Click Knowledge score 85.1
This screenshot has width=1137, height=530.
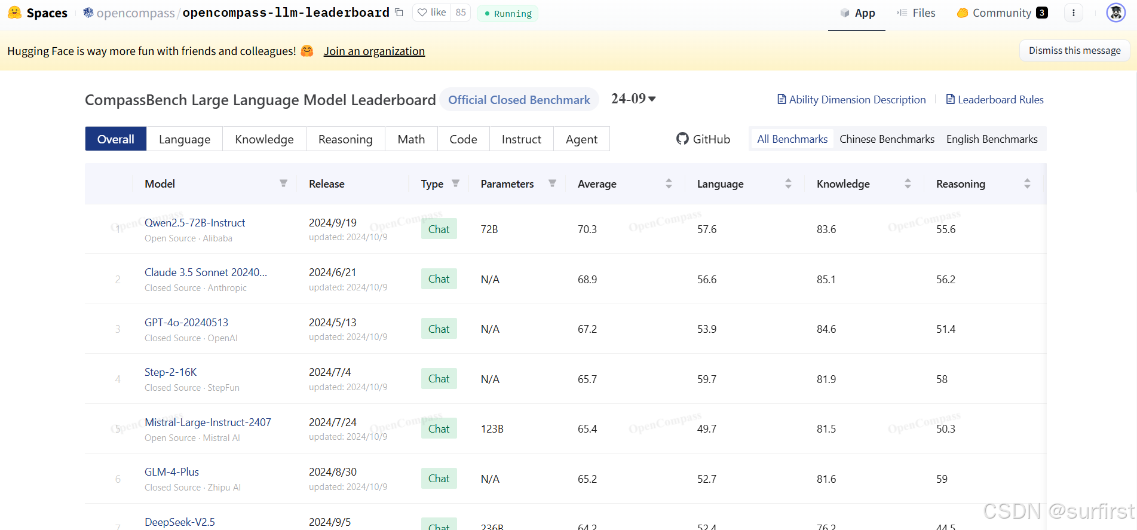826,280
